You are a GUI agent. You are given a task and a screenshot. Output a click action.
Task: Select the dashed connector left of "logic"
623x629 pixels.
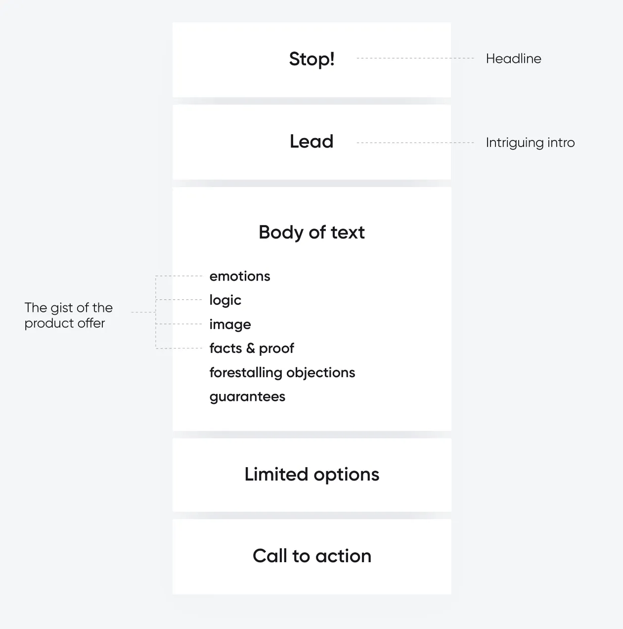(x=179, y=300)
